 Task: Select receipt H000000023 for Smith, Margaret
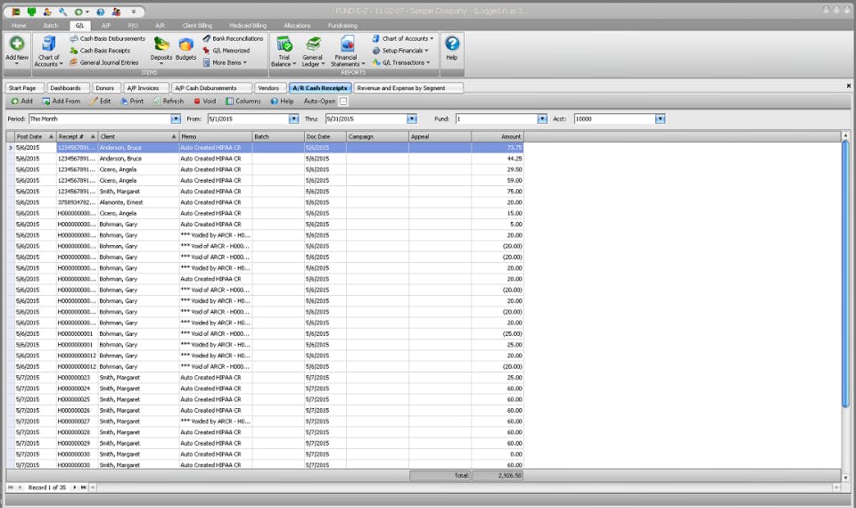click(265, 378)
